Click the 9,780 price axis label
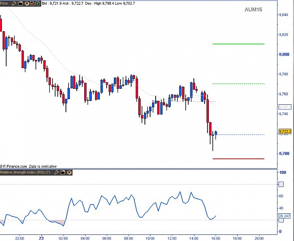This screenshot has width=294, height=241. tap(284, 74)
